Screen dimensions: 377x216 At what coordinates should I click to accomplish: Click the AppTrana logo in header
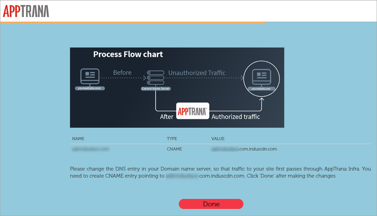click(x=26, y=11)
